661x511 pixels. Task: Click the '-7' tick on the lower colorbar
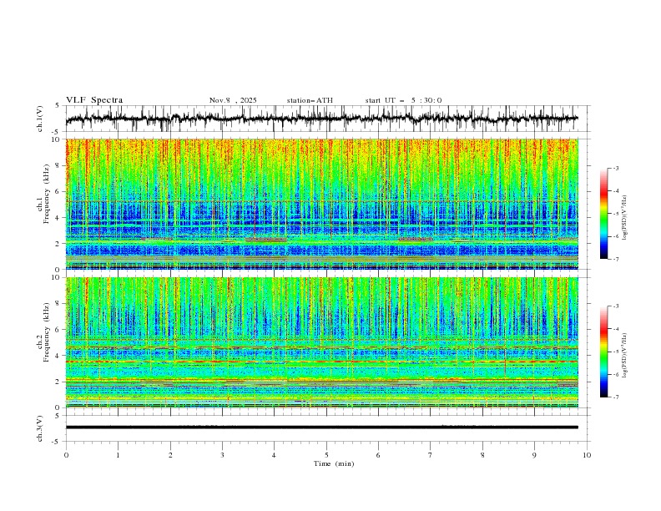(616, 397)
